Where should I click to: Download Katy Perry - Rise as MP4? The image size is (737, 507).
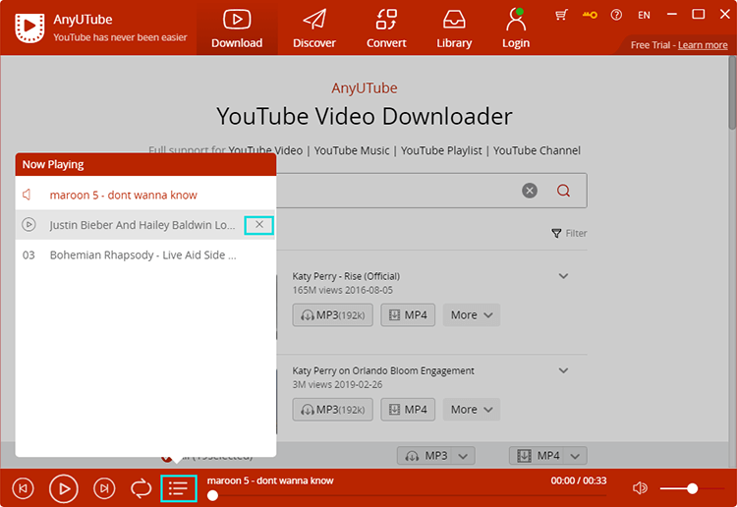click(x=408, y=314)
